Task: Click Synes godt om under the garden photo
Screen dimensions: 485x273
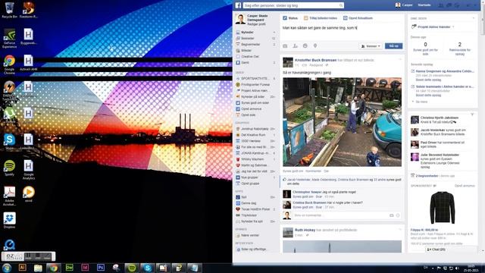Action: coord(293,171)
